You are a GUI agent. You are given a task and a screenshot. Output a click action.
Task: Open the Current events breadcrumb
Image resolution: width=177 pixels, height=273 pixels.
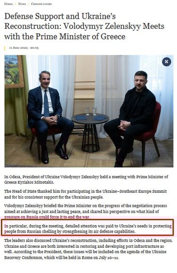(x=42, y=4)
